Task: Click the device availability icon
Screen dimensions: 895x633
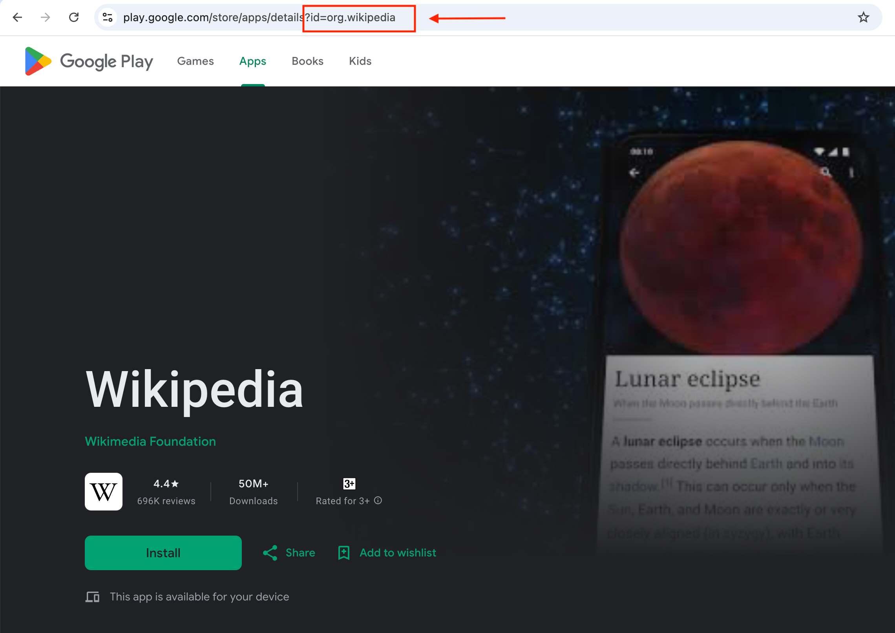Action: [93, 597]
